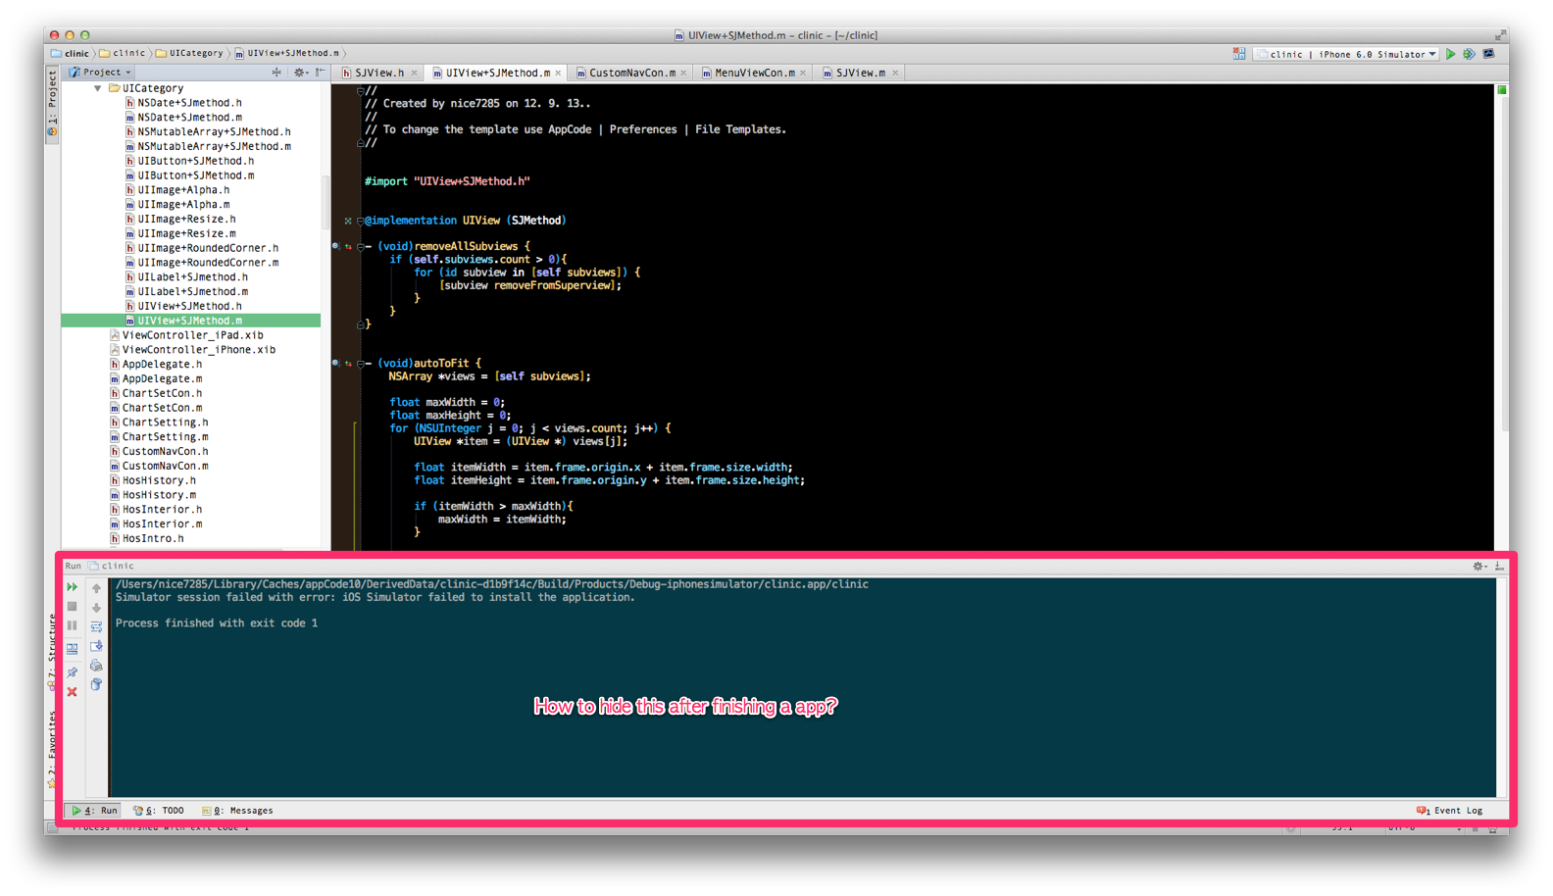Click the "Process finished with exit code 1" line
The width and height of the screenshot is (1553, 896).
(x=217, y=623)
